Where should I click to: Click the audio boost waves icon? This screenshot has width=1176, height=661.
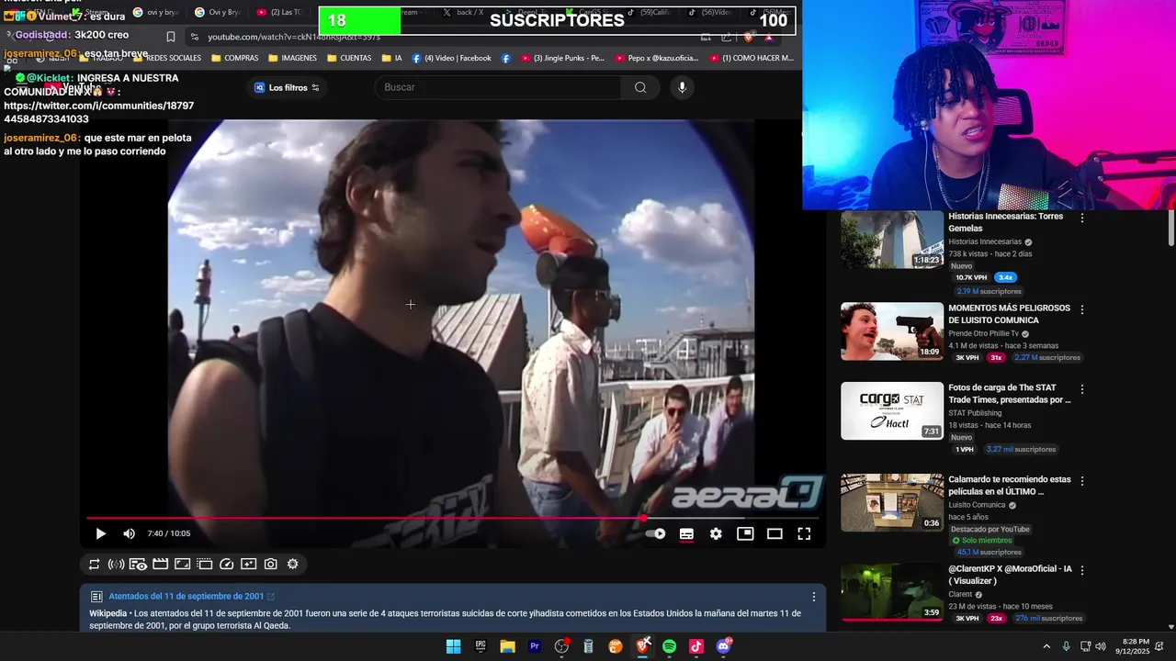116,564
